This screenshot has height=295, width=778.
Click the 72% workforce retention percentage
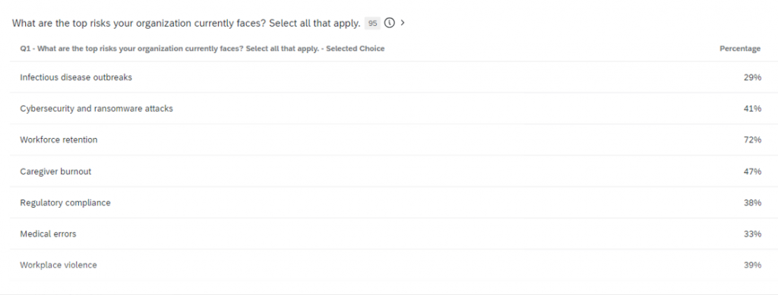752,140
